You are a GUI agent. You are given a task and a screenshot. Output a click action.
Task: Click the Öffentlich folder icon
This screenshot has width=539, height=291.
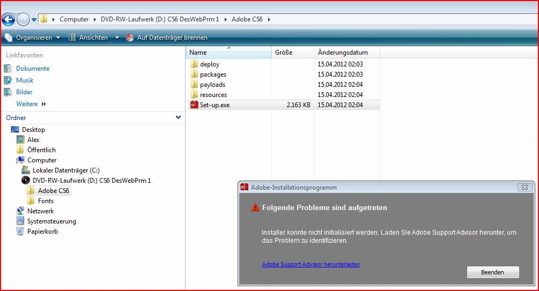(x=20, y=150)
